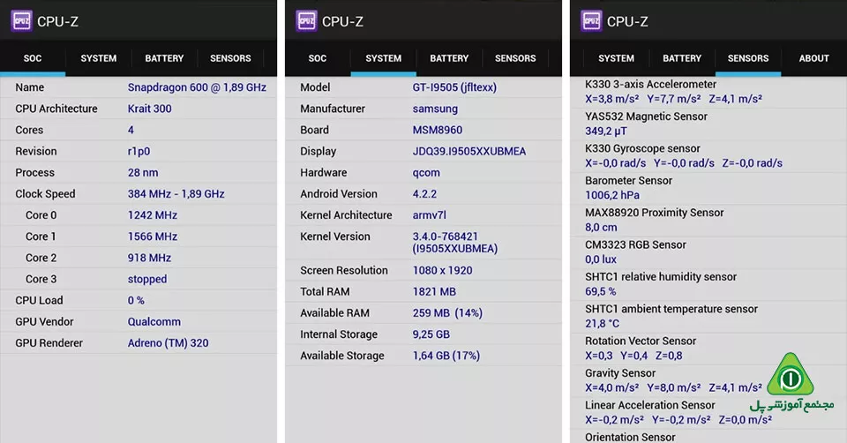The width and height of the screenshot is (847, 443).
Task: Click Model value 'GT-I9505 (jfltexx)'
Action: (455, 87)
